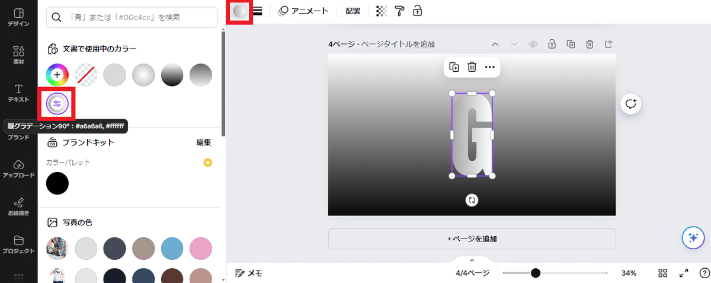
Task: Lock the page with padlock icon
Action: coord(552,44)
